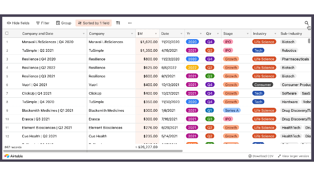The width and height of the screenshot is (314, 176).
Task: Click the row height icon
Action: point(118,23)
